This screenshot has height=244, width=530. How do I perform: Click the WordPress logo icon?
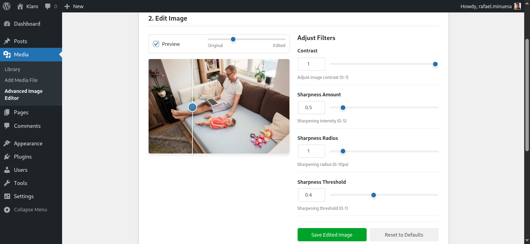pyautogui.click(x=7, y=6)
